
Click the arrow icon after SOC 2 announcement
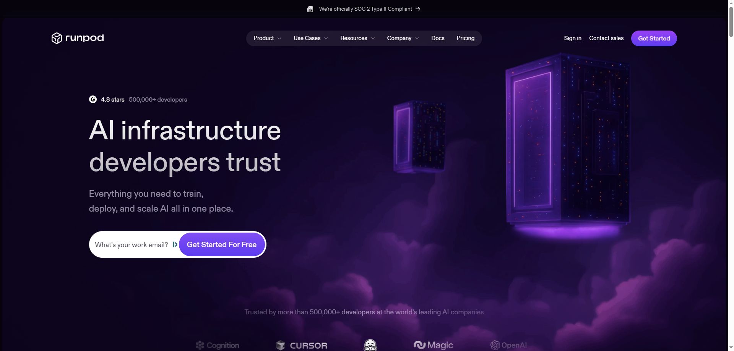(418, 9)
